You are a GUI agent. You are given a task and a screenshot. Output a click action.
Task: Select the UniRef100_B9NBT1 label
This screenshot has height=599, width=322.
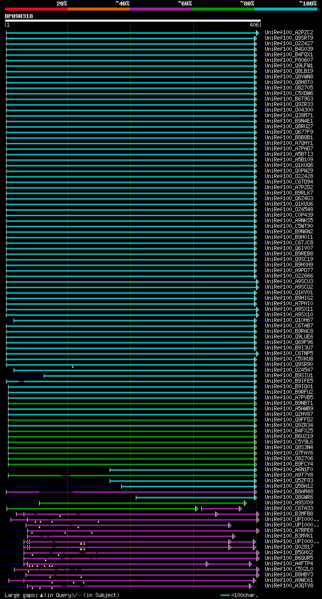(x=289, y=403)
